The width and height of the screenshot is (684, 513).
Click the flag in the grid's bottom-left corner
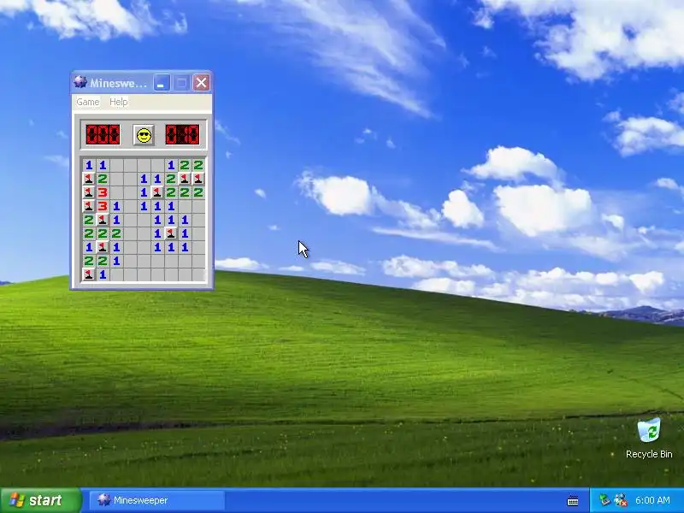click(89, 274)
